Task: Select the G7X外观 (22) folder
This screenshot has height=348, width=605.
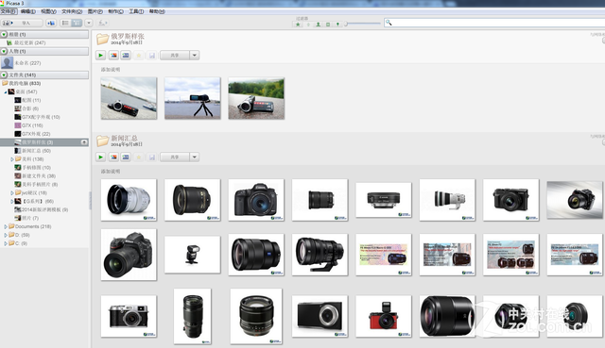Action: point(32,134)
